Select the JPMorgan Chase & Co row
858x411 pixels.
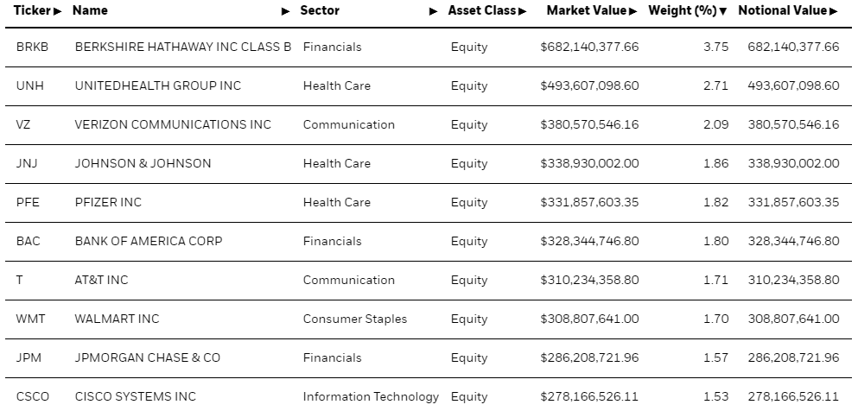click(429, 358)
